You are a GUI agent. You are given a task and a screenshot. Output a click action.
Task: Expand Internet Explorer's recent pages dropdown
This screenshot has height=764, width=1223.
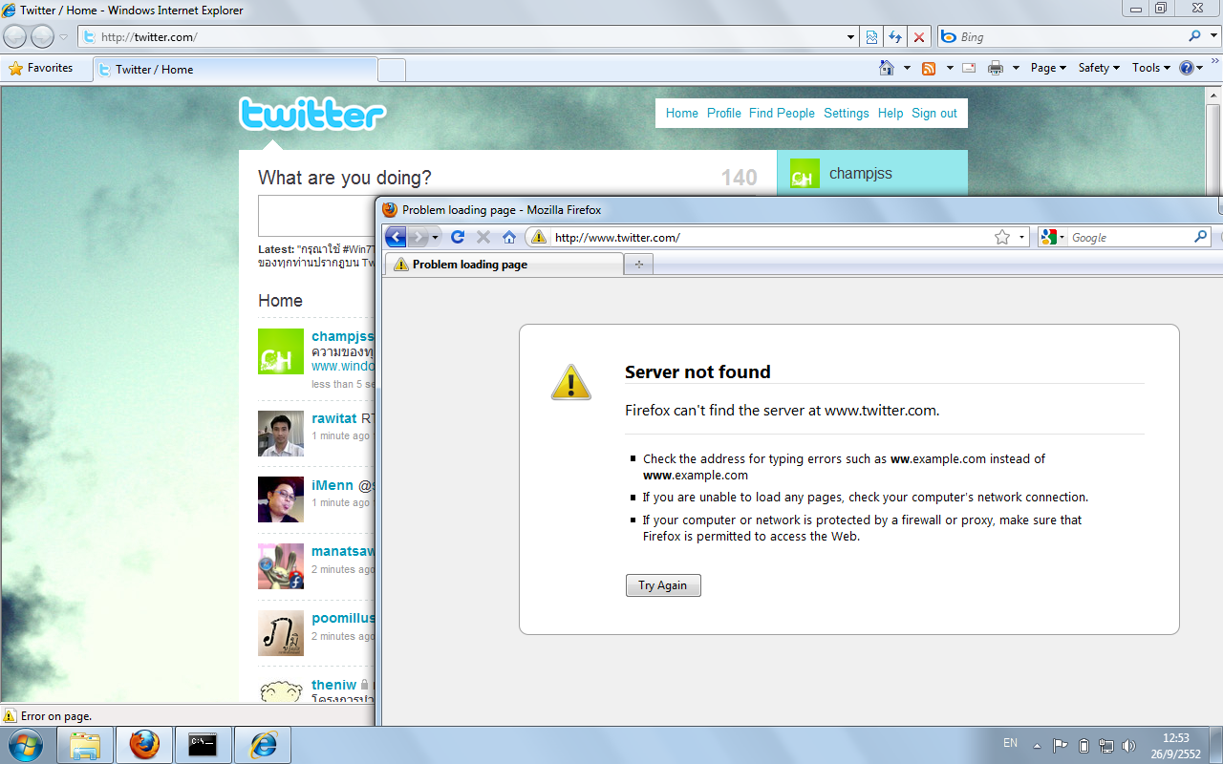point(64,37)
